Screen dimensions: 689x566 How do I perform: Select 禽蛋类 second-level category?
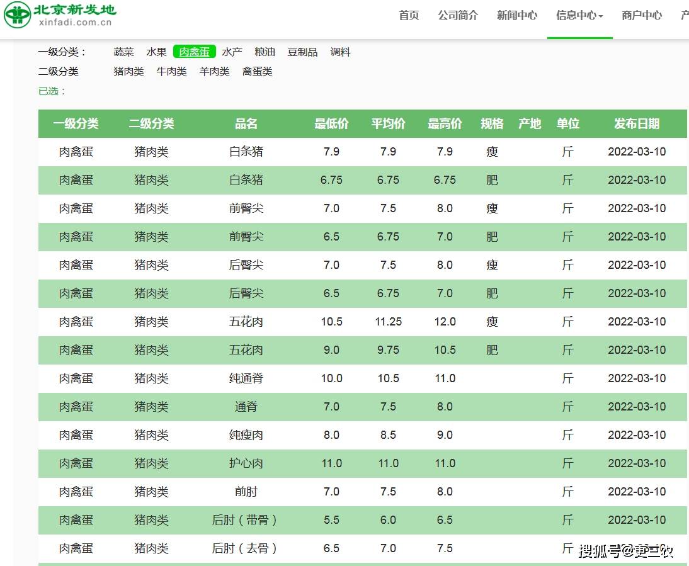pos(257,72)
